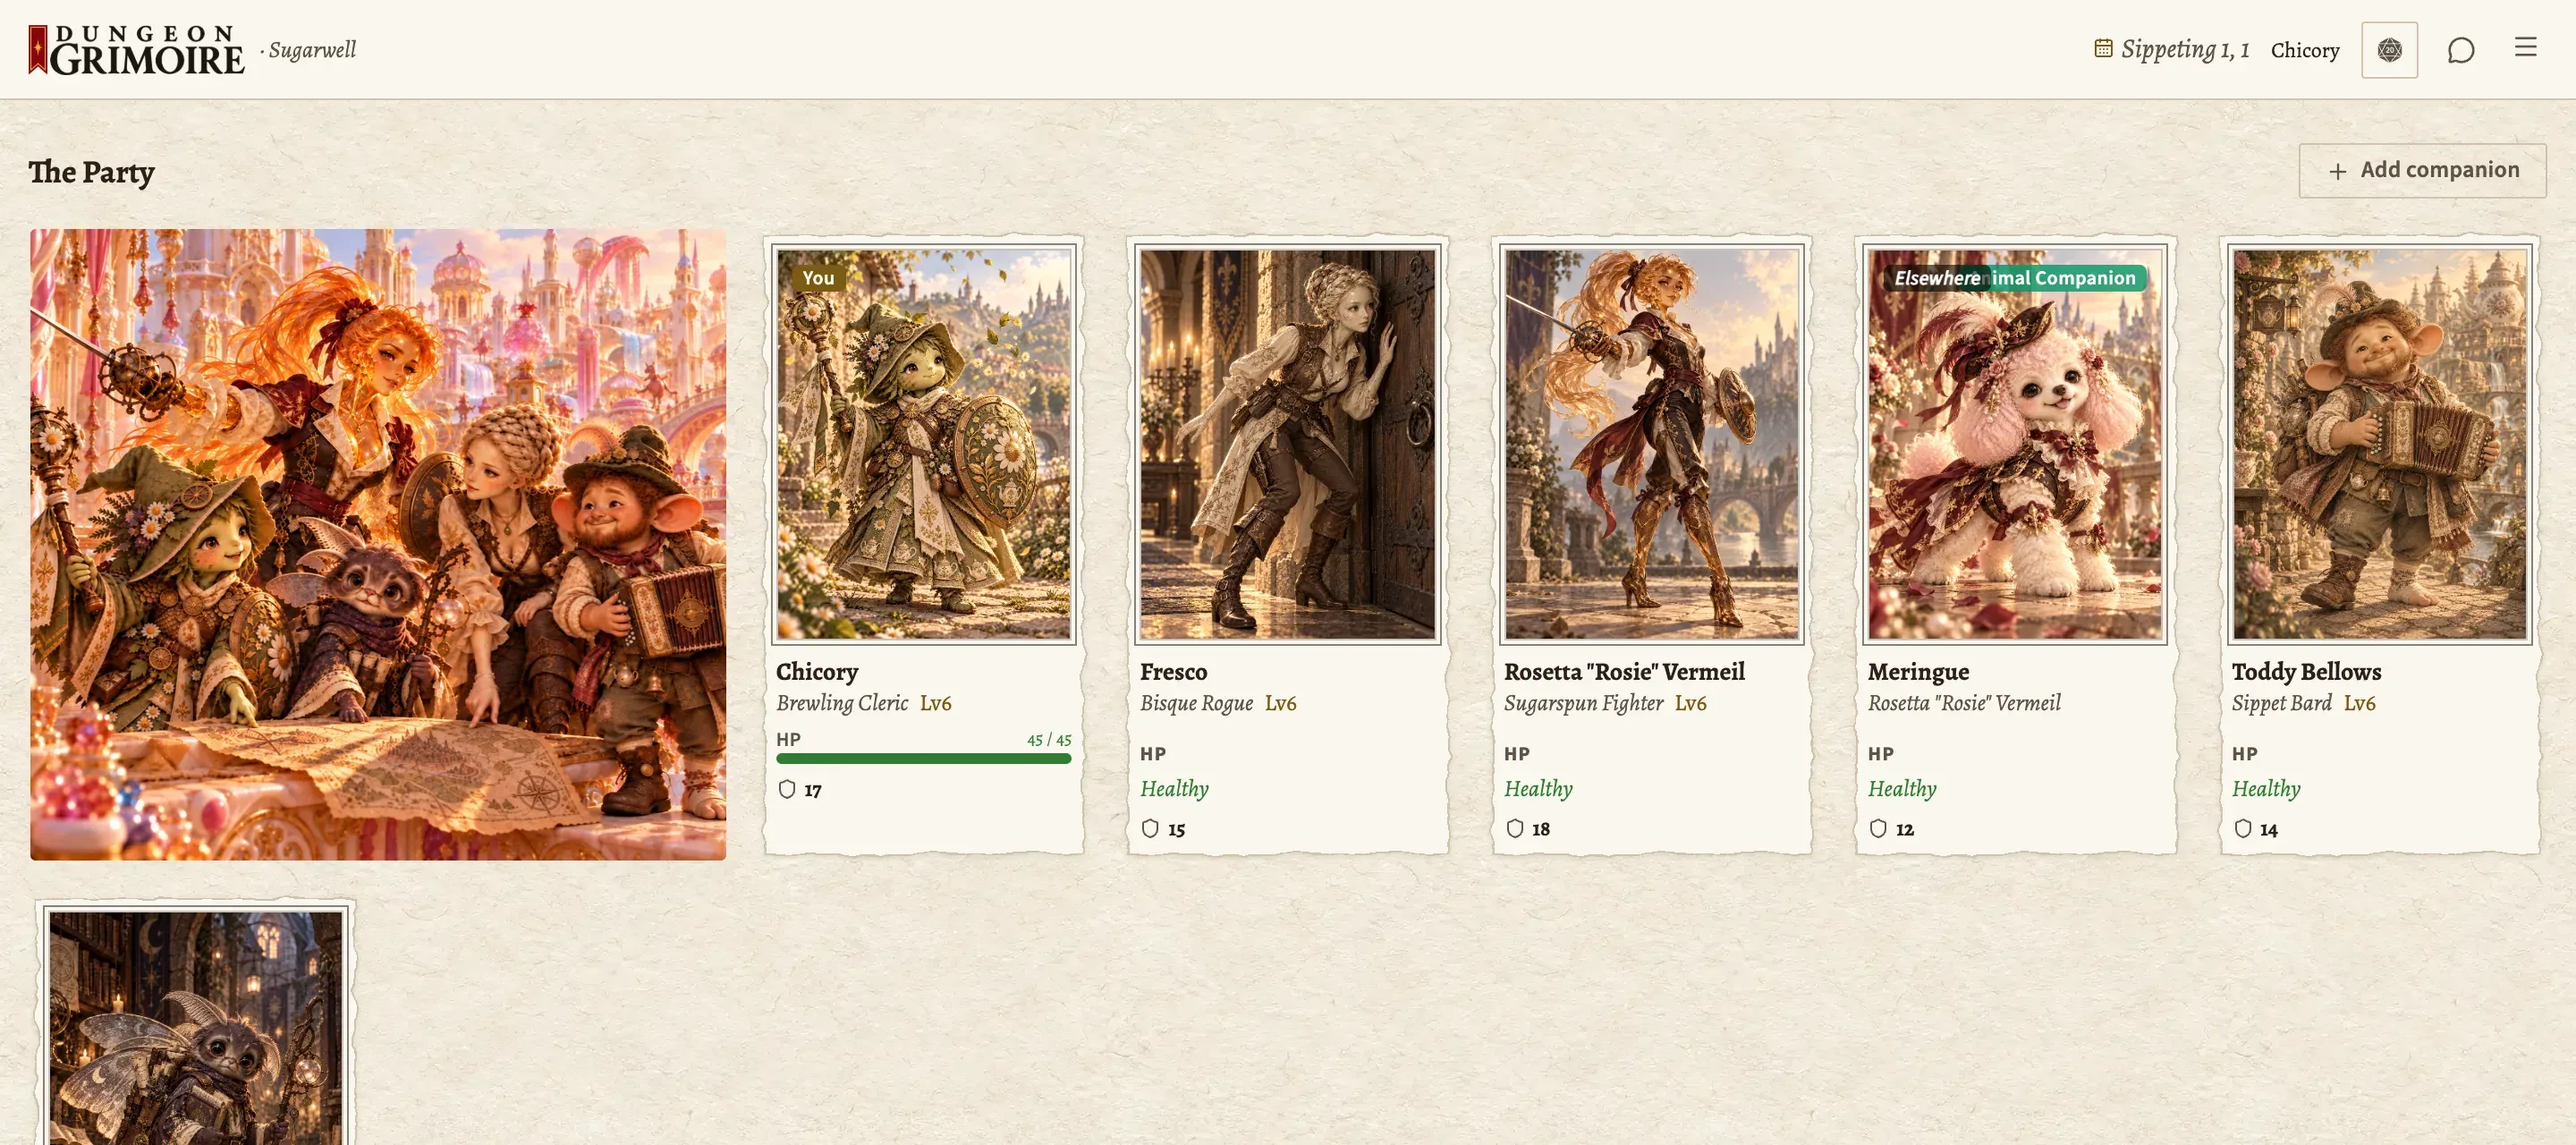
Task: Click the Dungeon Grimoire logo
Action: tap(137, 50)
